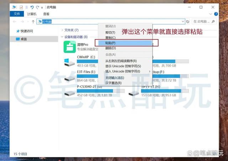Go back with the back arrow

tap(15, 22)
